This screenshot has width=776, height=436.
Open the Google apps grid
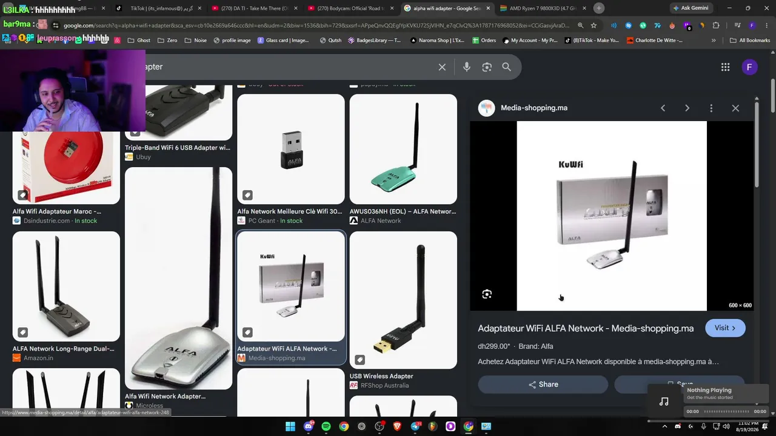pyautogui.click(x=725, y=67)
